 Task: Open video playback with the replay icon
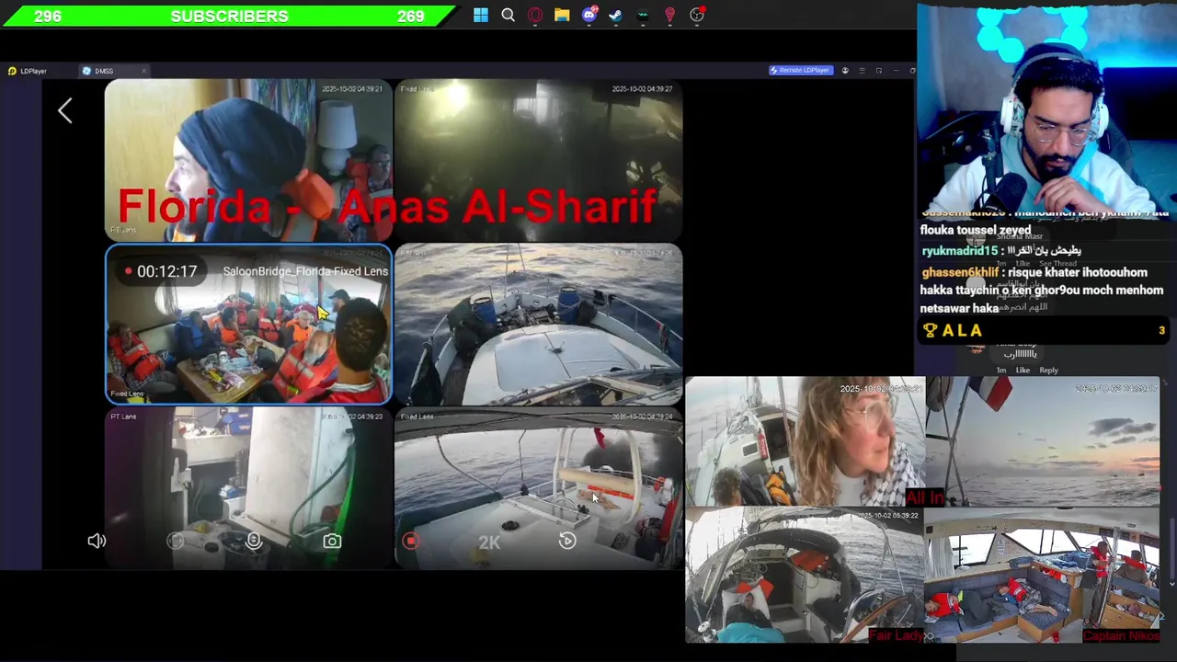pyautogui.click(x=567, y=541)
